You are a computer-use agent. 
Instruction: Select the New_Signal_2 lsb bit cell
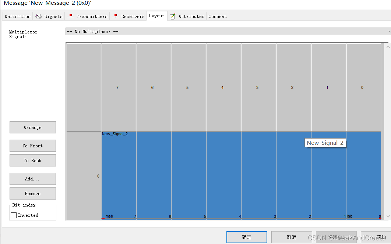click(x=363, y=176)
